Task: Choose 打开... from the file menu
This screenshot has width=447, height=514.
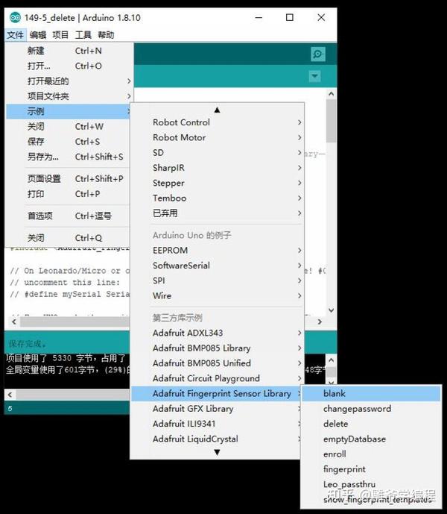Action: click(x=69, y=66)
